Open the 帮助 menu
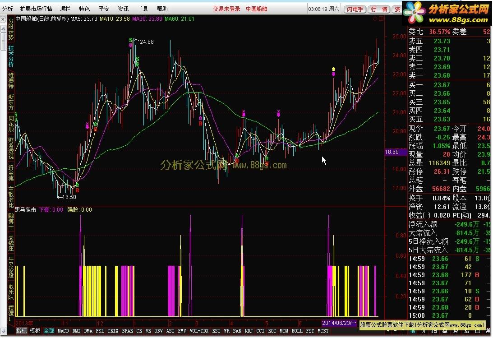493x338 pixels. [162, 9]
